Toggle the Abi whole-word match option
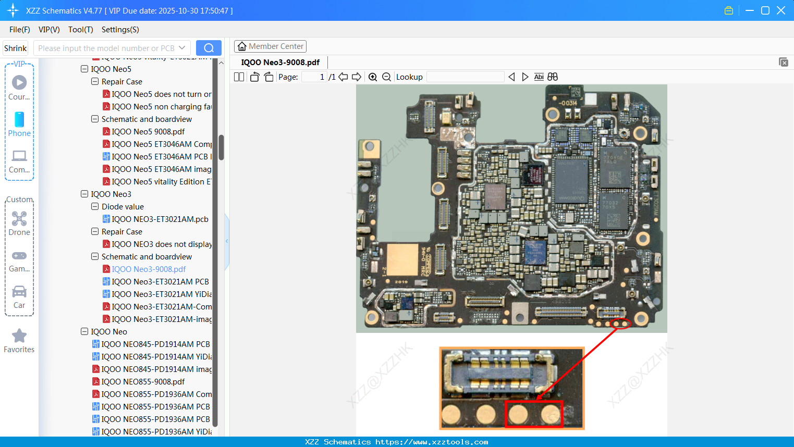The height and width of the screenshot is (447, 794). [x=539, y=77]
